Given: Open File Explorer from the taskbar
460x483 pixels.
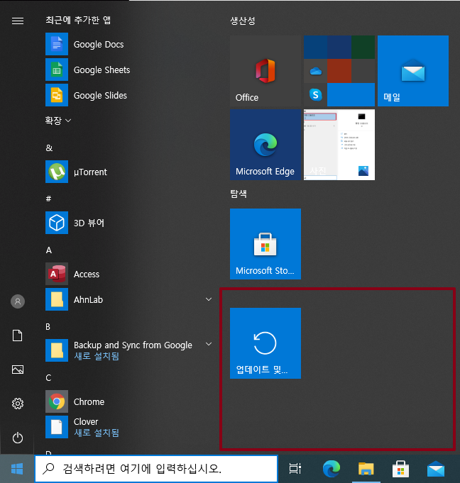Looking at the screenshot, I should [366, 469].
